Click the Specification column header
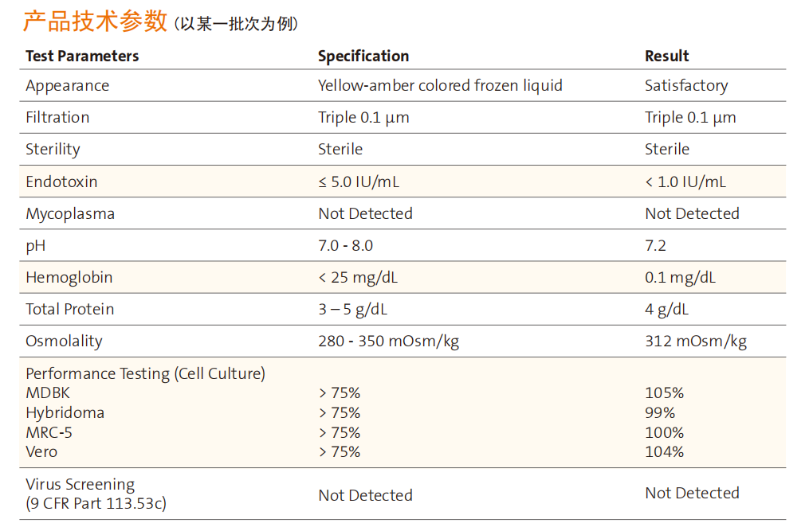This screenshot has height=531, width=809. (363, 56)
